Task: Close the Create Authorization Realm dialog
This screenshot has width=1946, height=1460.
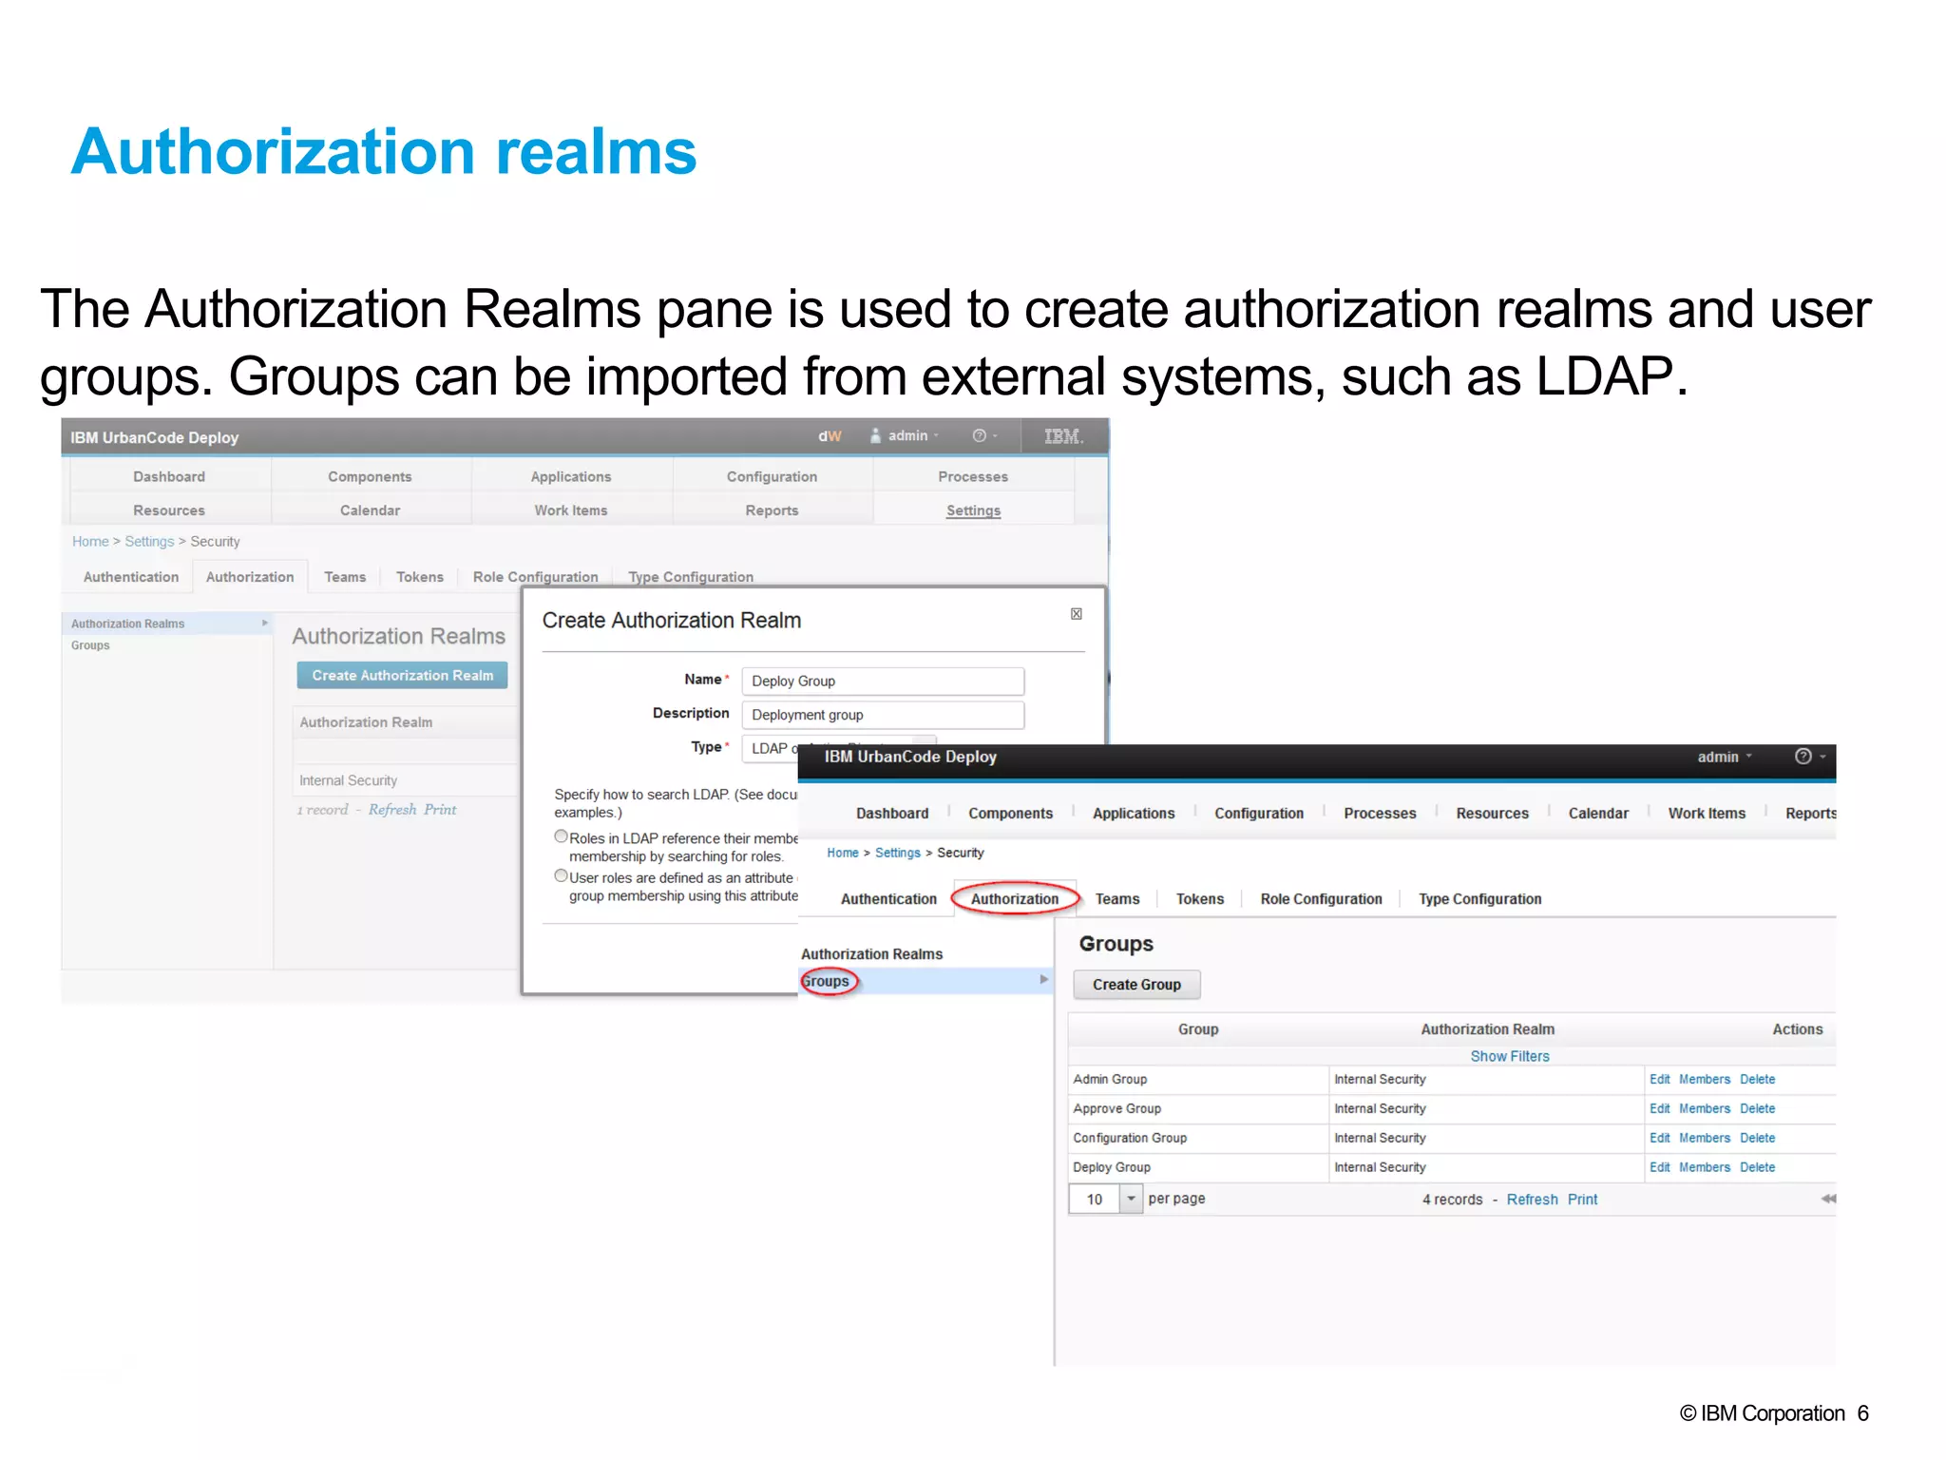Action: click(x=1077, y=614)
